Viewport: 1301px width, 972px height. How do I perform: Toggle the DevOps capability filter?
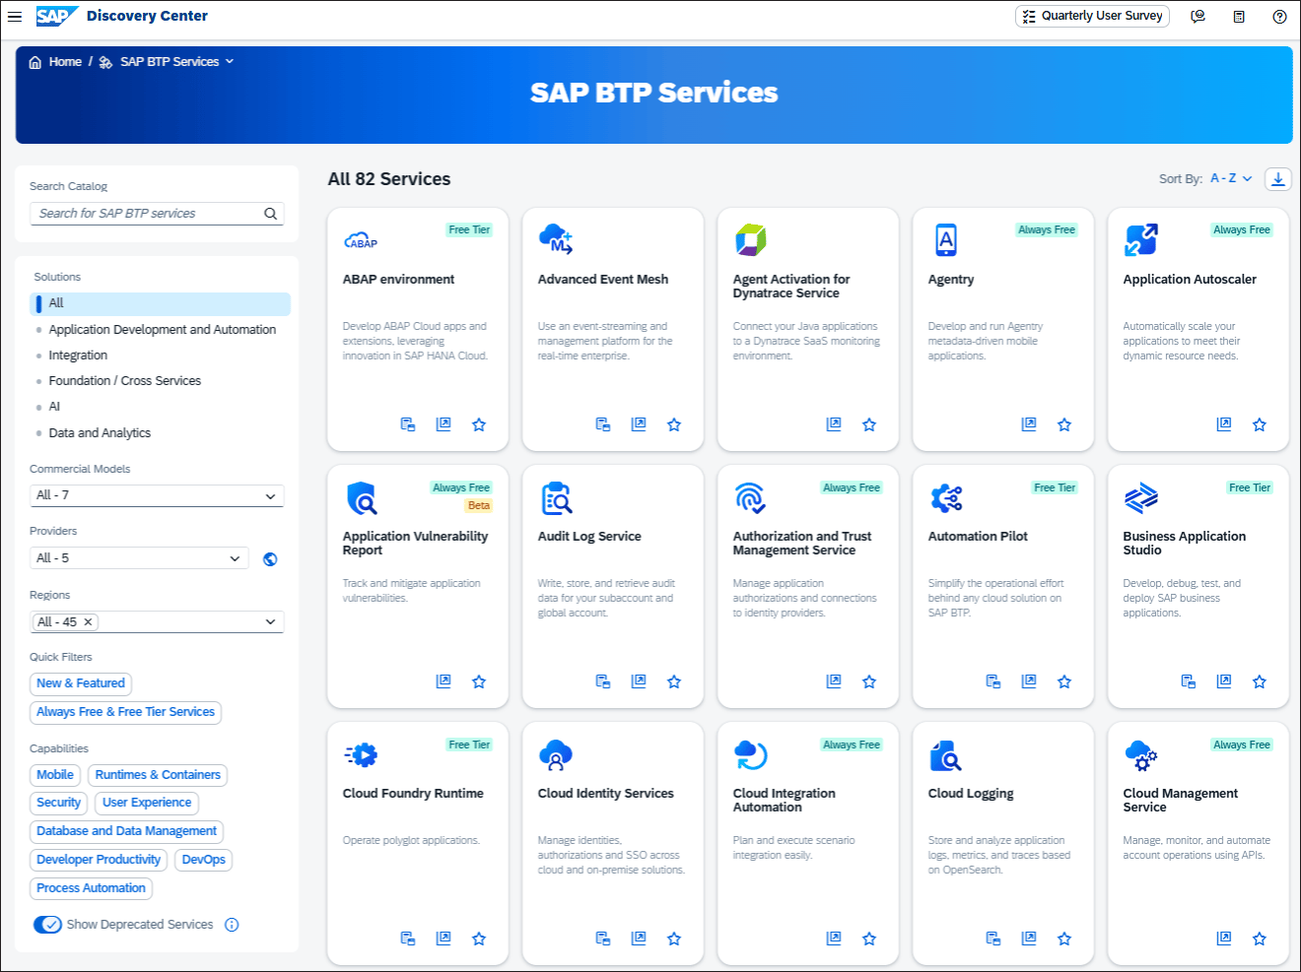(x=204, y=860)
